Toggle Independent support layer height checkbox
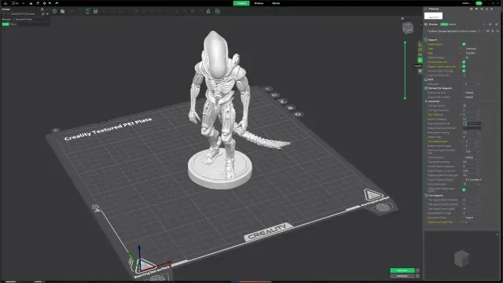Screen dimensions: 503x283 (x=464, y=190)
